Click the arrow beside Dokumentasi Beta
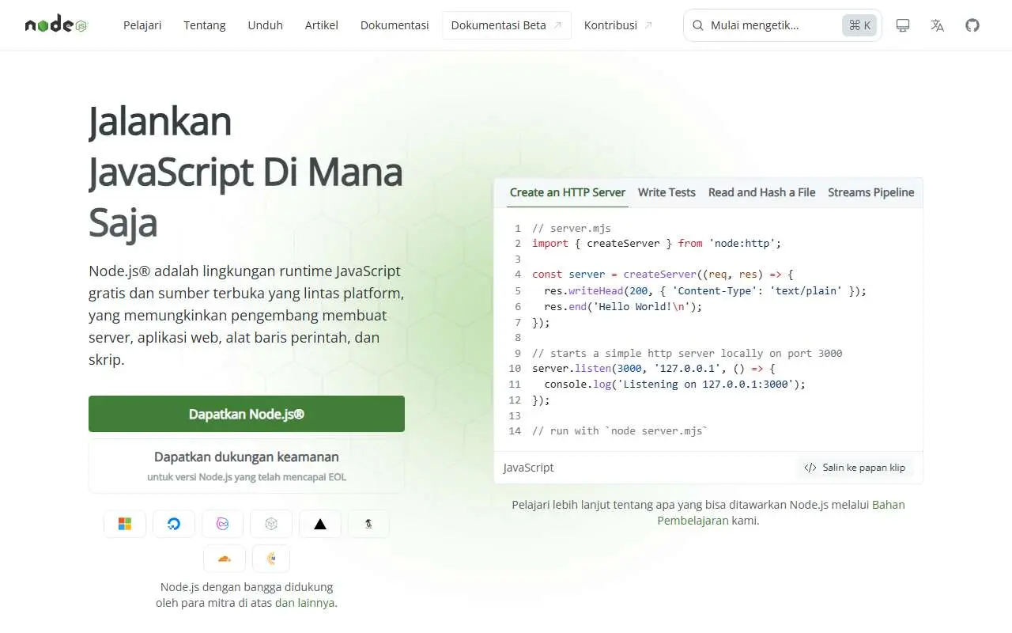 coord(557,25)
